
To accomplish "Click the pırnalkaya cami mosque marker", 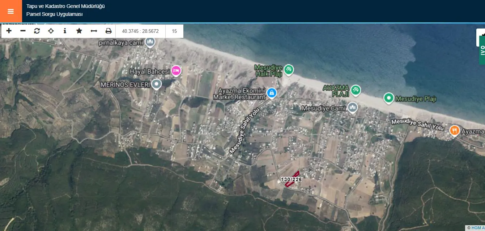I will point(150,43).
